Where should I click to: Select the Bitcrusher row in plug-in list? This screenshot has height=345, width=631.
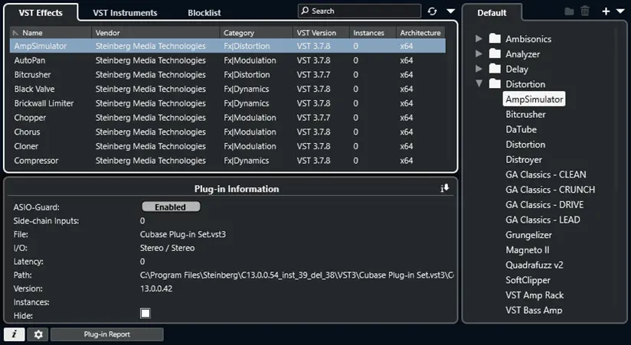coord(227,75)
